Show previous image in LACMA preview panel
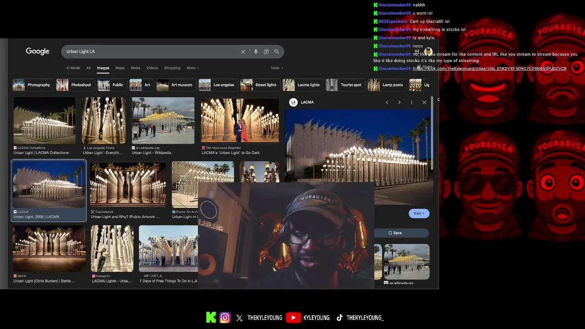This screenshot has width=585, height=329. [x=387, y=102]
